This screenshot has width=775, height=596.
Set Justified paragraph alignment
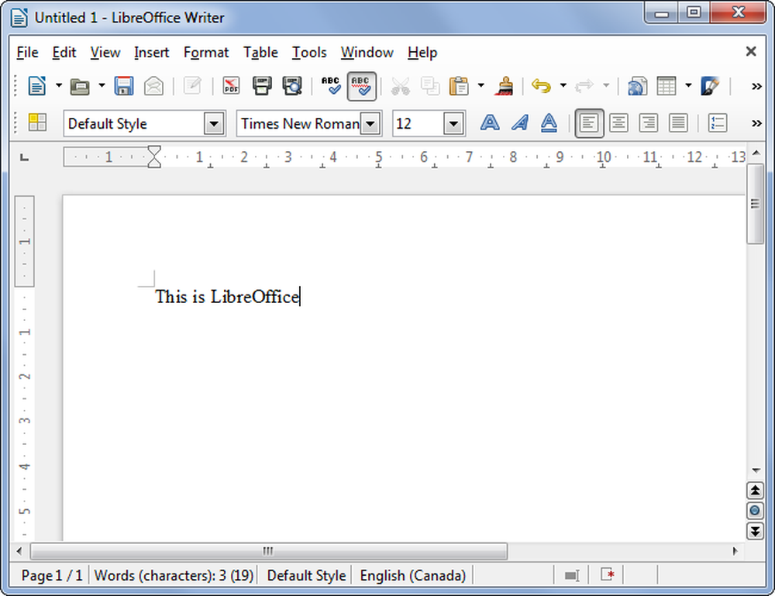tap(678, 122)
